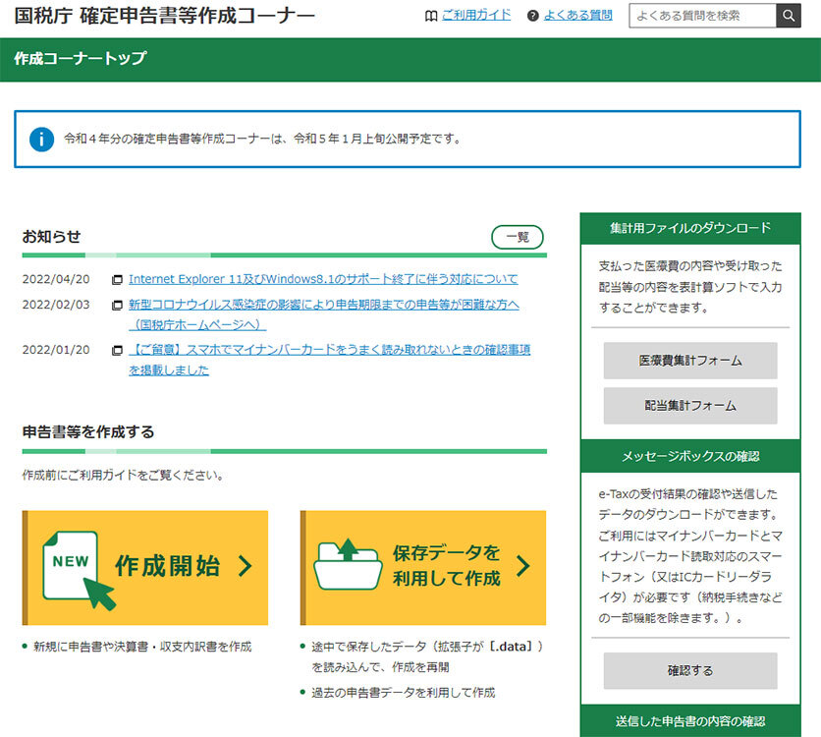Download the 医療費集計フォーム
Image resolution: width=821 pixels, height=737 pixels.
(x=689, y=361)
